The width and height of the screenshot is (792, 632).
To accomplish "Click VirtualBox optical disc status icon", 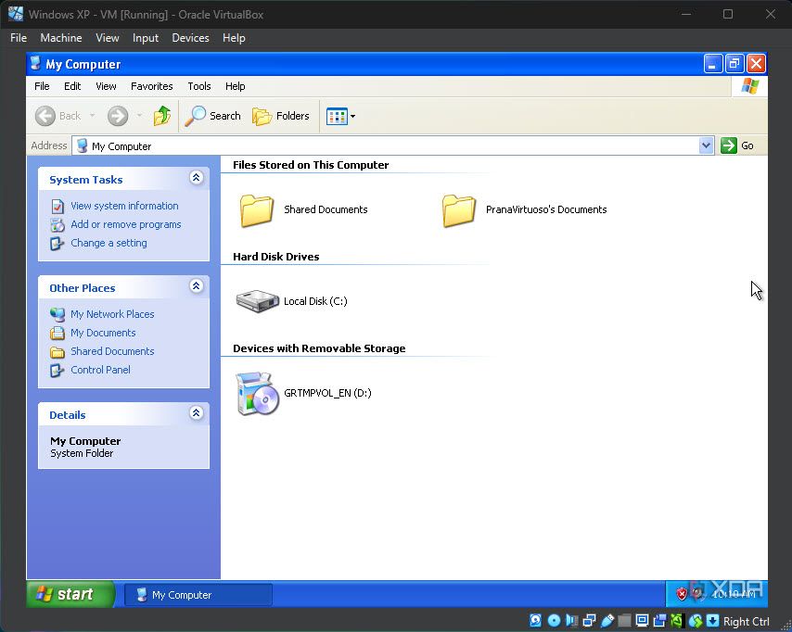I will pos(554,620).
